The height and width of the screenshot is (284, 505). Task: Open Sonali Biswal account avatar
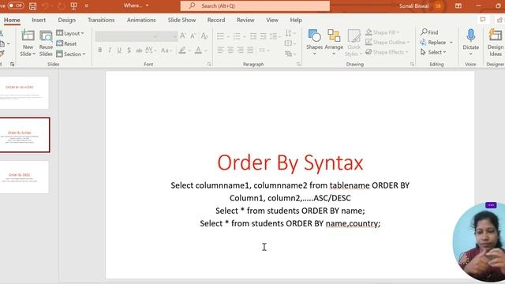tap(438, 6)
